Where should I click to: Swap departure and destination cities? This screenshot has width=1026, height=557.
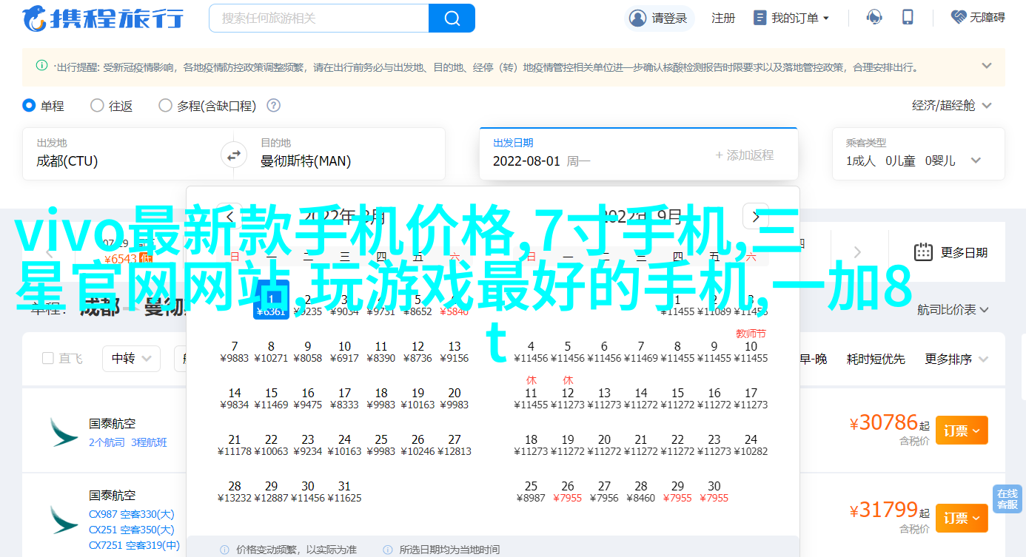pyautogui.click(x=233, y=155)
